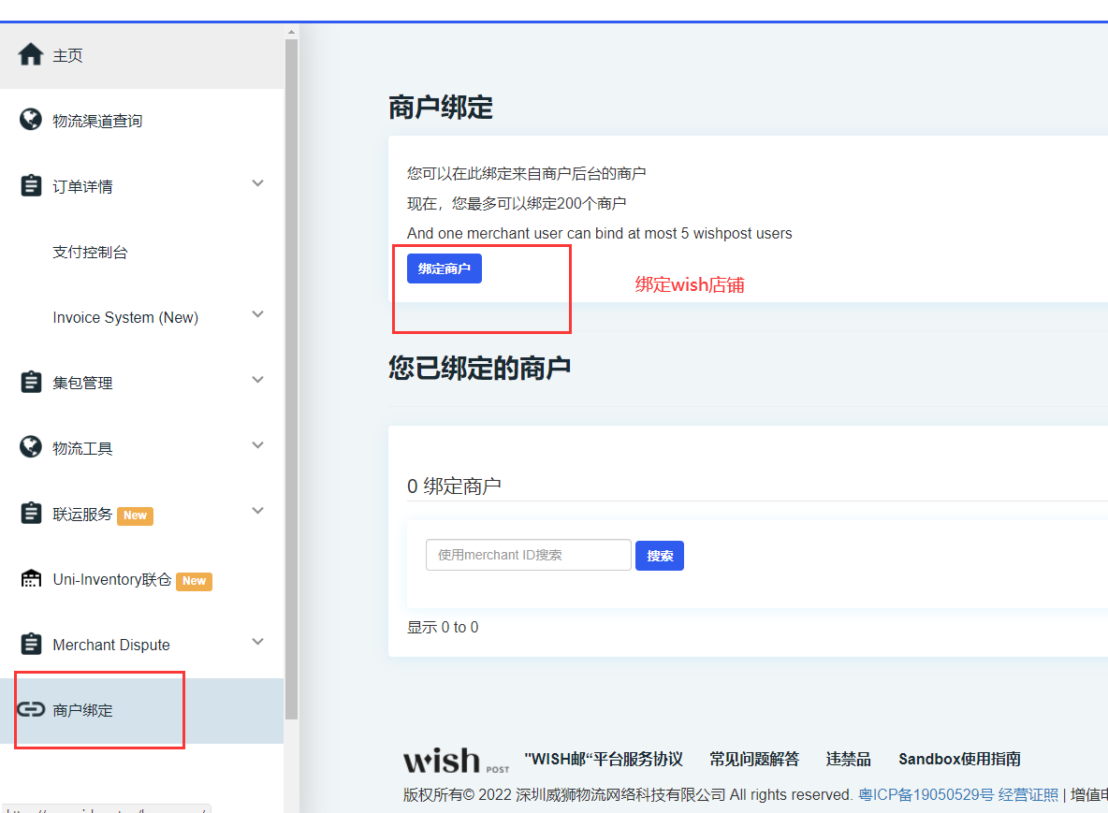This screenshot has height=813, width=1108.
Task: Click the sidebar vertical scrollbar
Action: click(291, 374)
